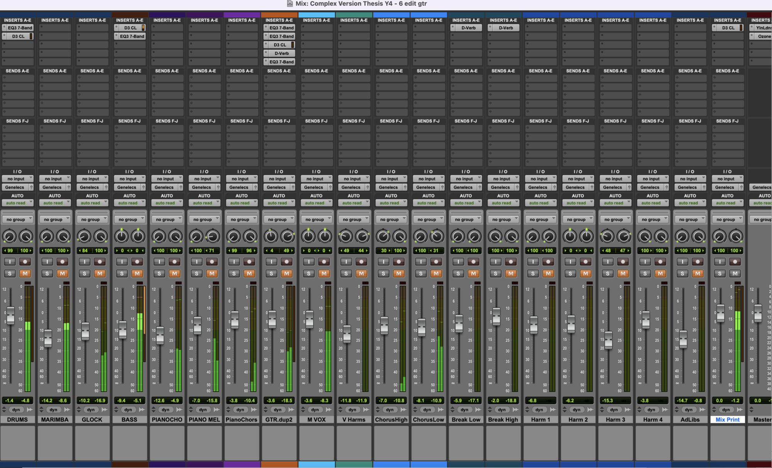
Task: Click the dyn icon under PIANO MEL
Action: click(x=203, y=410)
